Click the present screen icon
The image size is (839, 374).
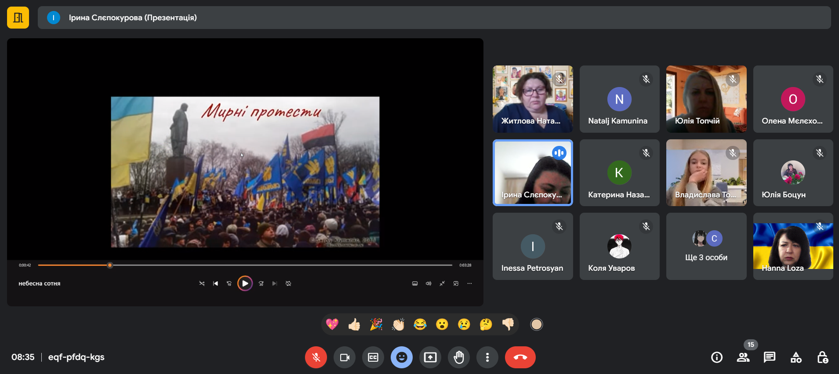pyautogui.click(x=430, y=357)
